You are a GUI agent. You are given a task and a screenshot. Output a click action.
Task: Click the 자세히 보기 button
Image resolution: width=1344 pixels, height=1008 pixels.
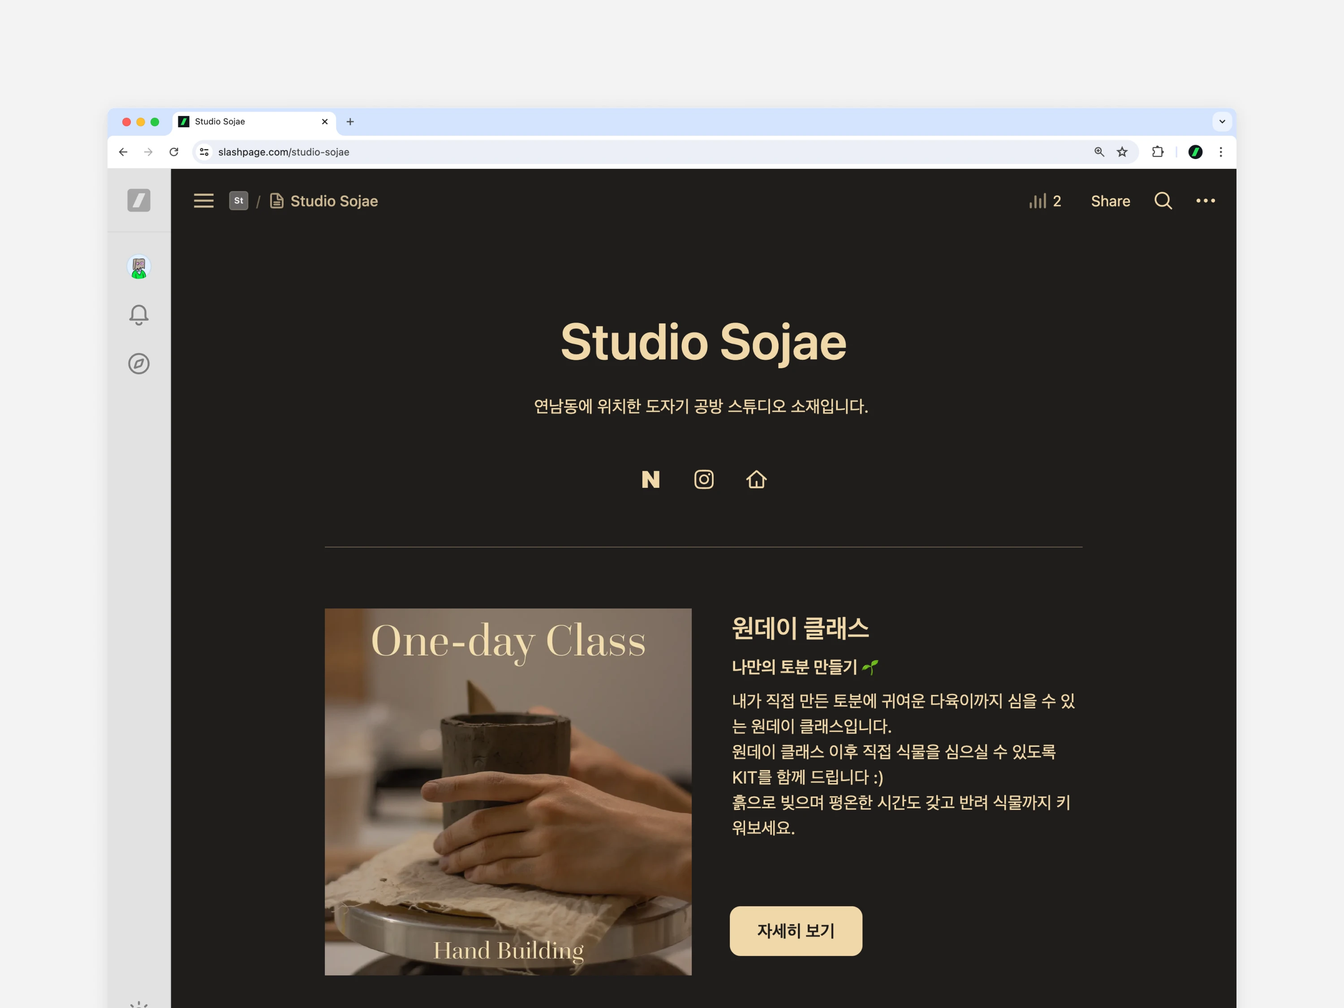point(795,931)
